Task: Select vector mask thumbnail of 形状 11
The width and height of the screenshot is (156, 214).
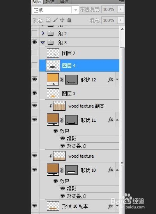Action: tap(71, 120)
